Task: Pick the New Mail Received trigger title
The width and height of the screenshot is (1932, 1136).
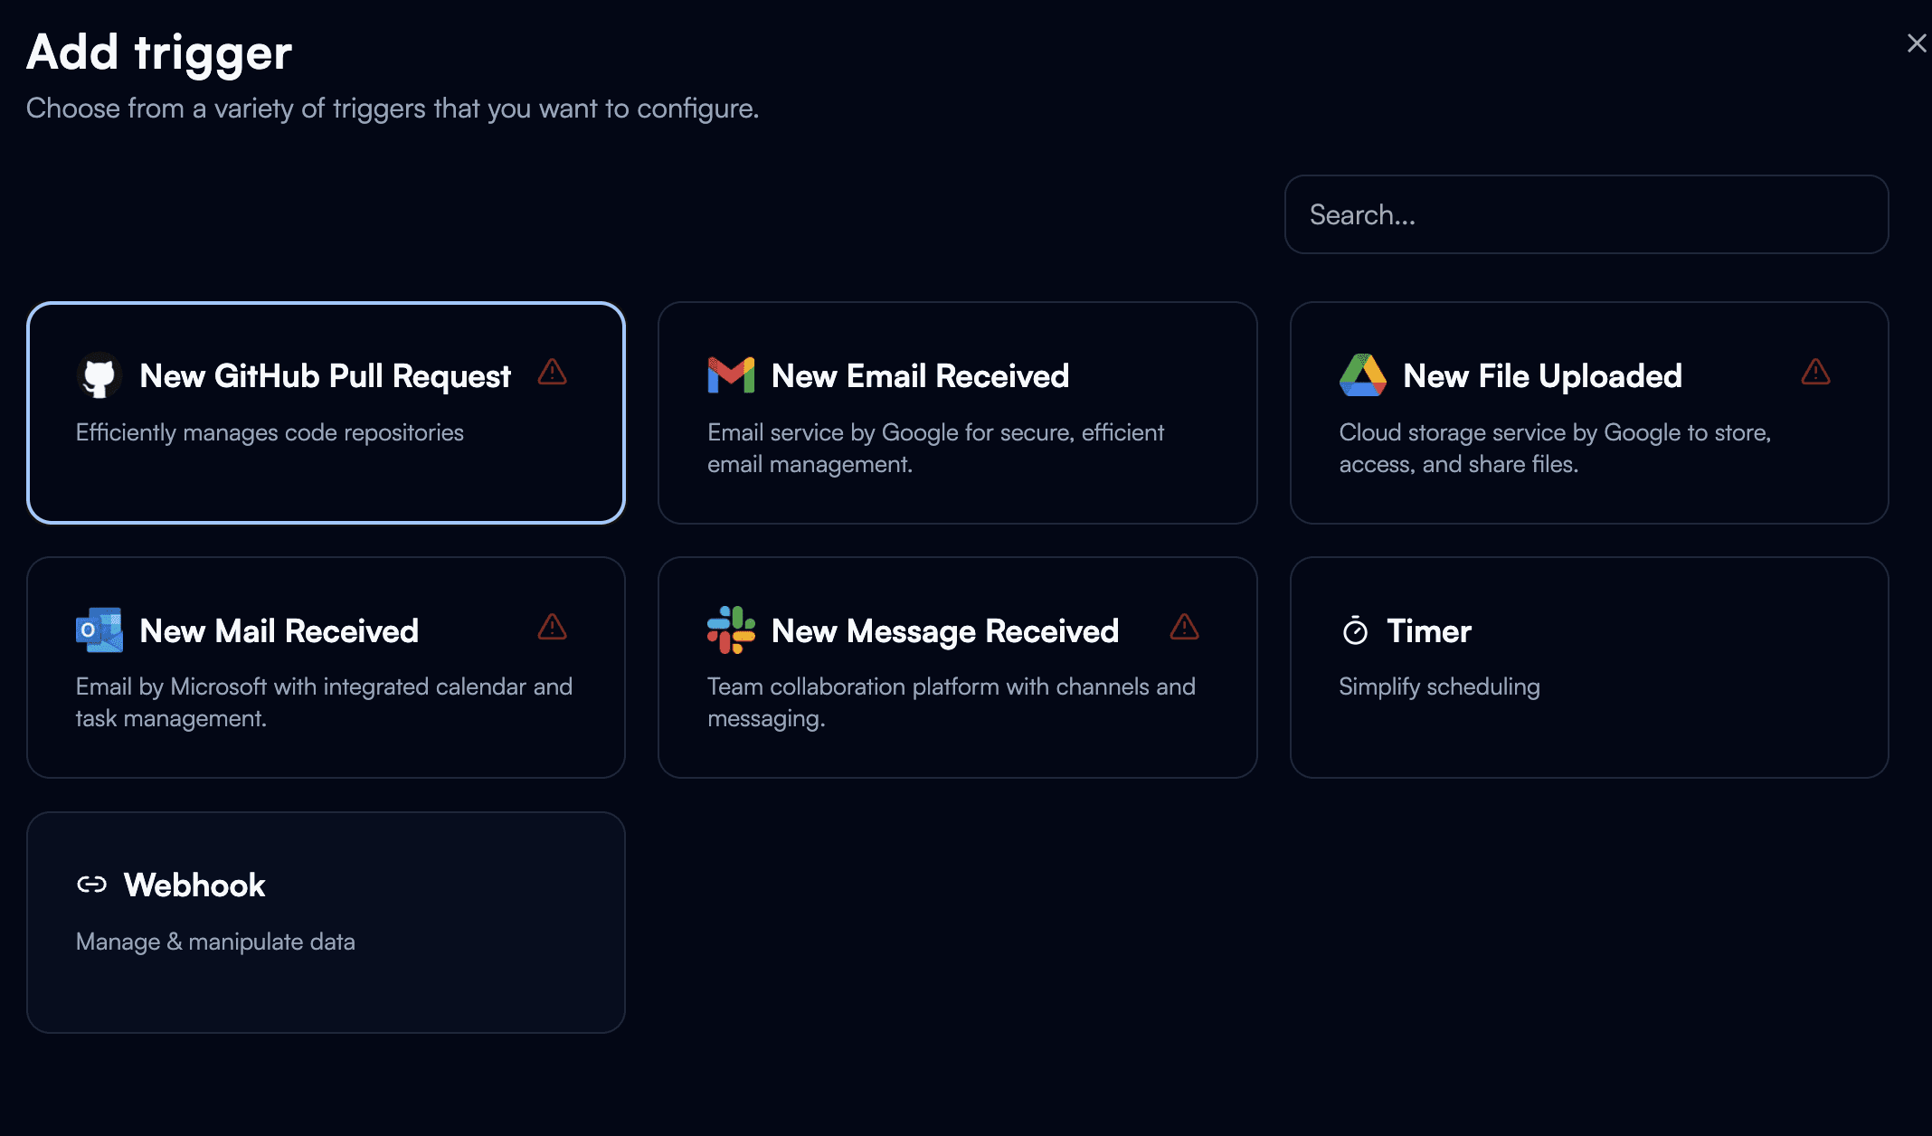Action: coord(279,631)
